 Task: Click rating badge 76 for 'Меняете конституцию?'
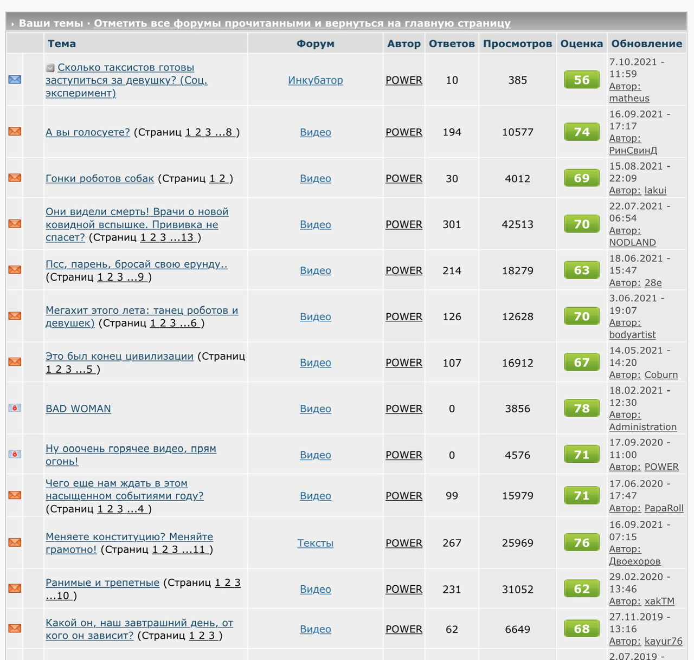click(582, 543)
